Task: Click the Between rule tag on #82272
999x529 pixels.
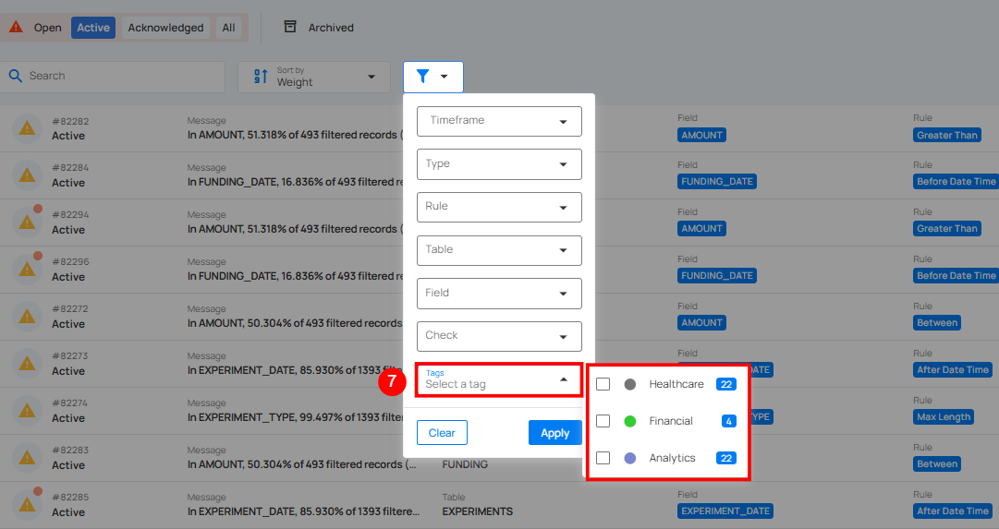Action: (936, 323)
